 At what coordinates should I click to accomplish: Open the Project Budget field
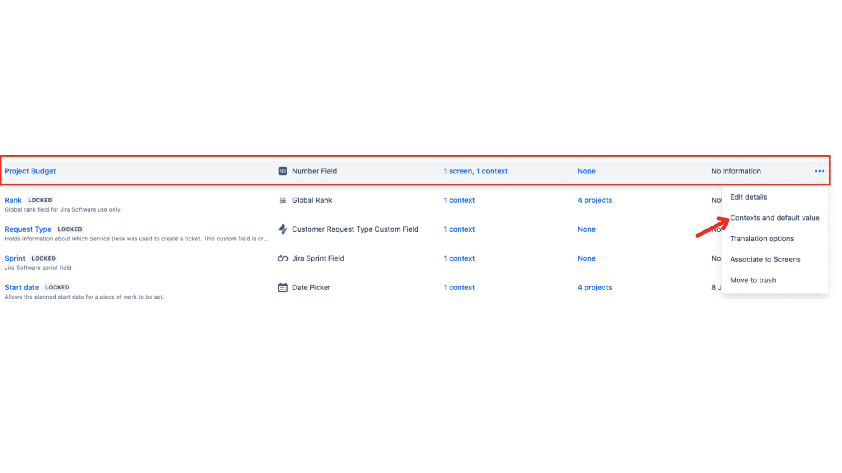pos(30,171)
